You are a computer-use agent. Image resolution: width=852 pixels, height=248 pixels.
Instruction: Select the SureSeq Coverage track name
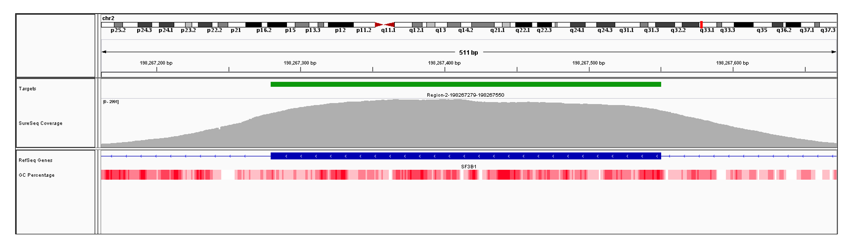41,124
